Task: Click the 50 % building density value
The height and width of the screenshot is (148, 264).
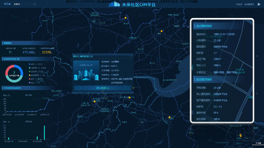Action: [216, 113]
